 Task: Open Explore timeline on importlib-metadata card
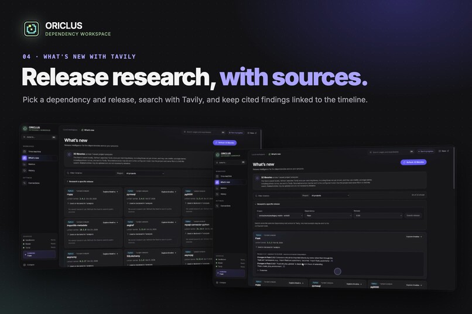pyautogui.click(x=111, y=223)
